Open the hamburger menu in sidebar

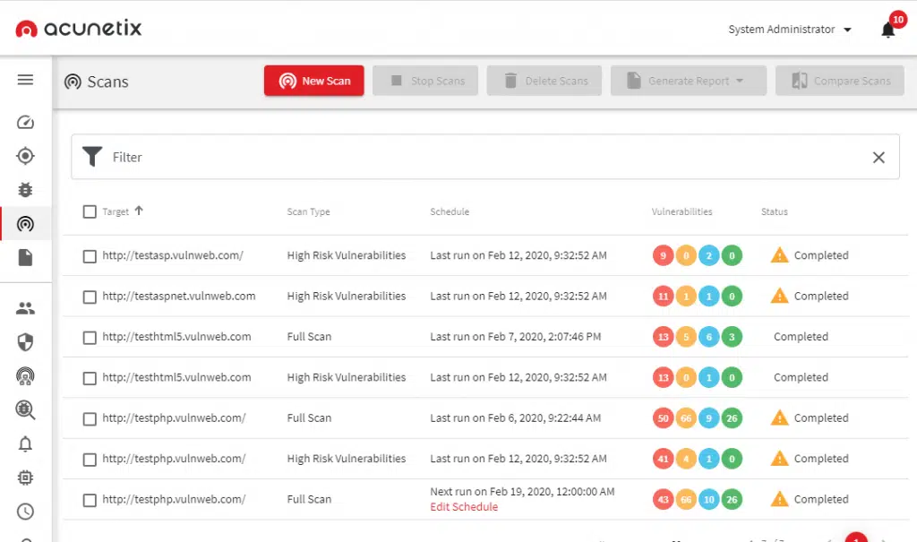25,80
